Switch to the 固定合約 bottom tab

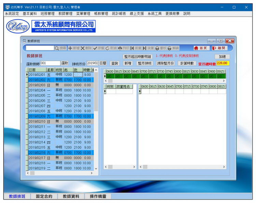(x=44, y=196)
